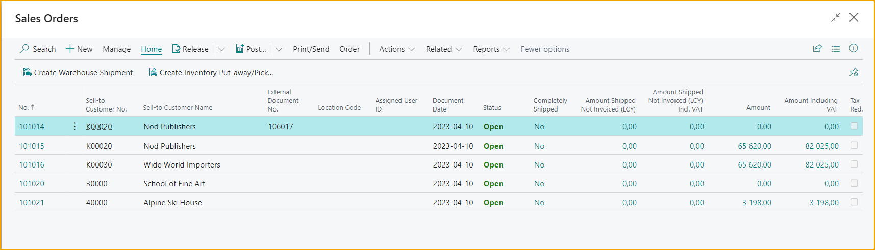Open the share icon at top right

[x=817, y=48]
